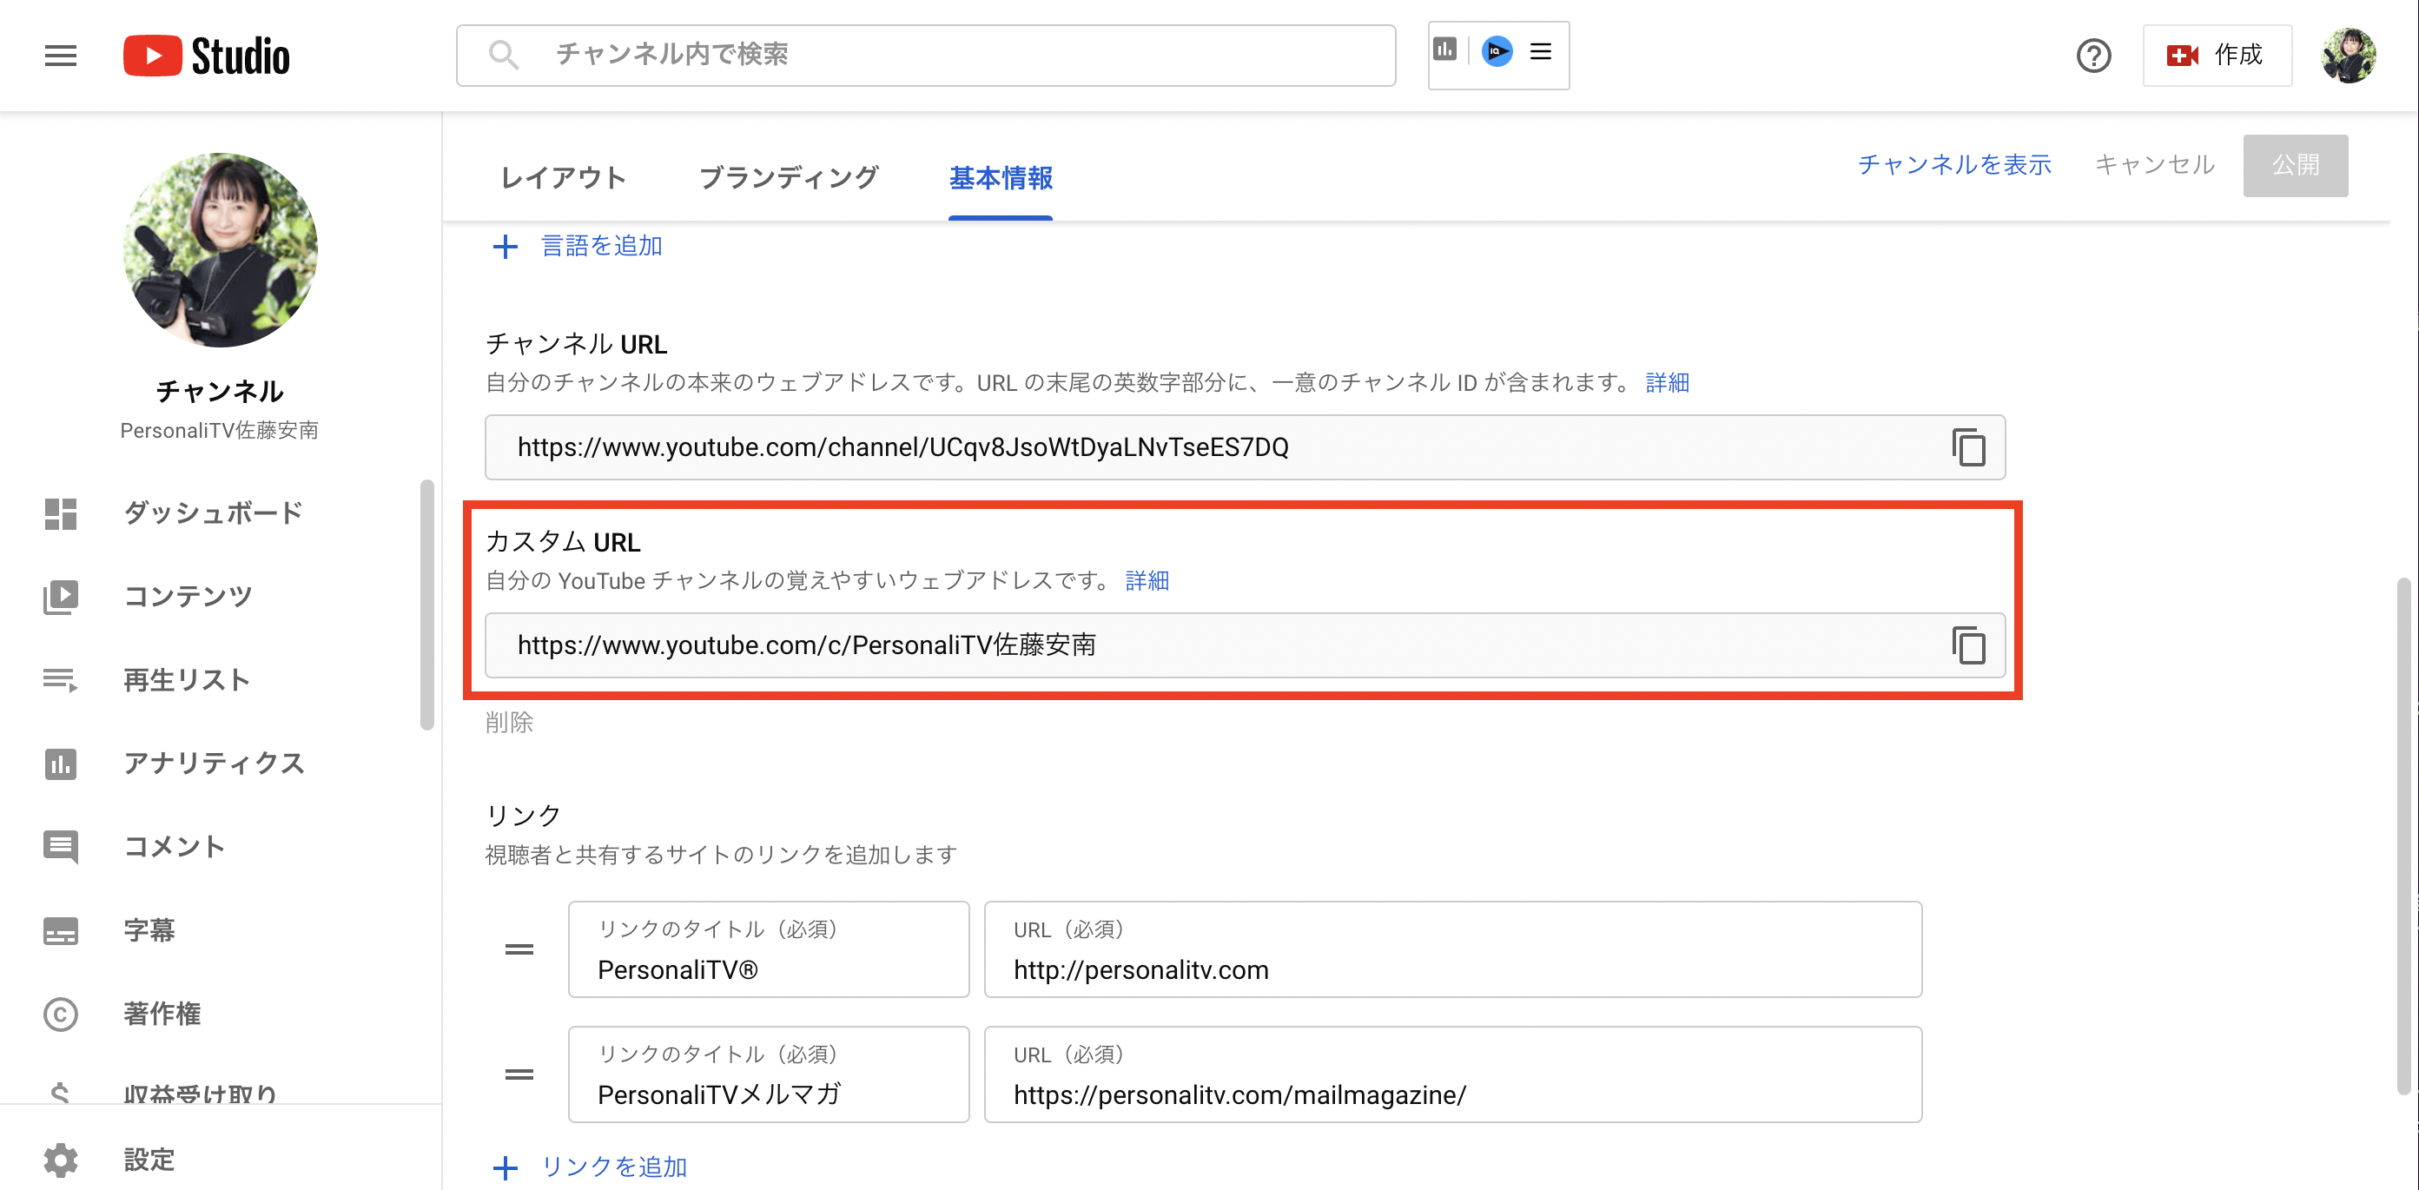
Task: Open 再生リスト from the sidebar
Action: 186,680
